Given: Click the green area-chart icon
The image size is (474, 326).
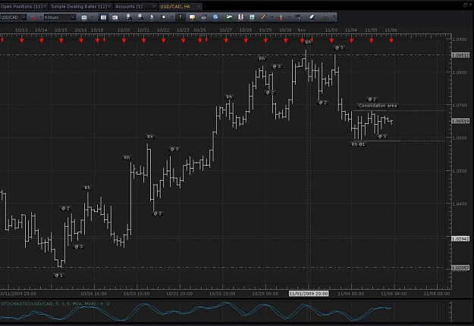Looking at the screenshot, I should [229, 17].
